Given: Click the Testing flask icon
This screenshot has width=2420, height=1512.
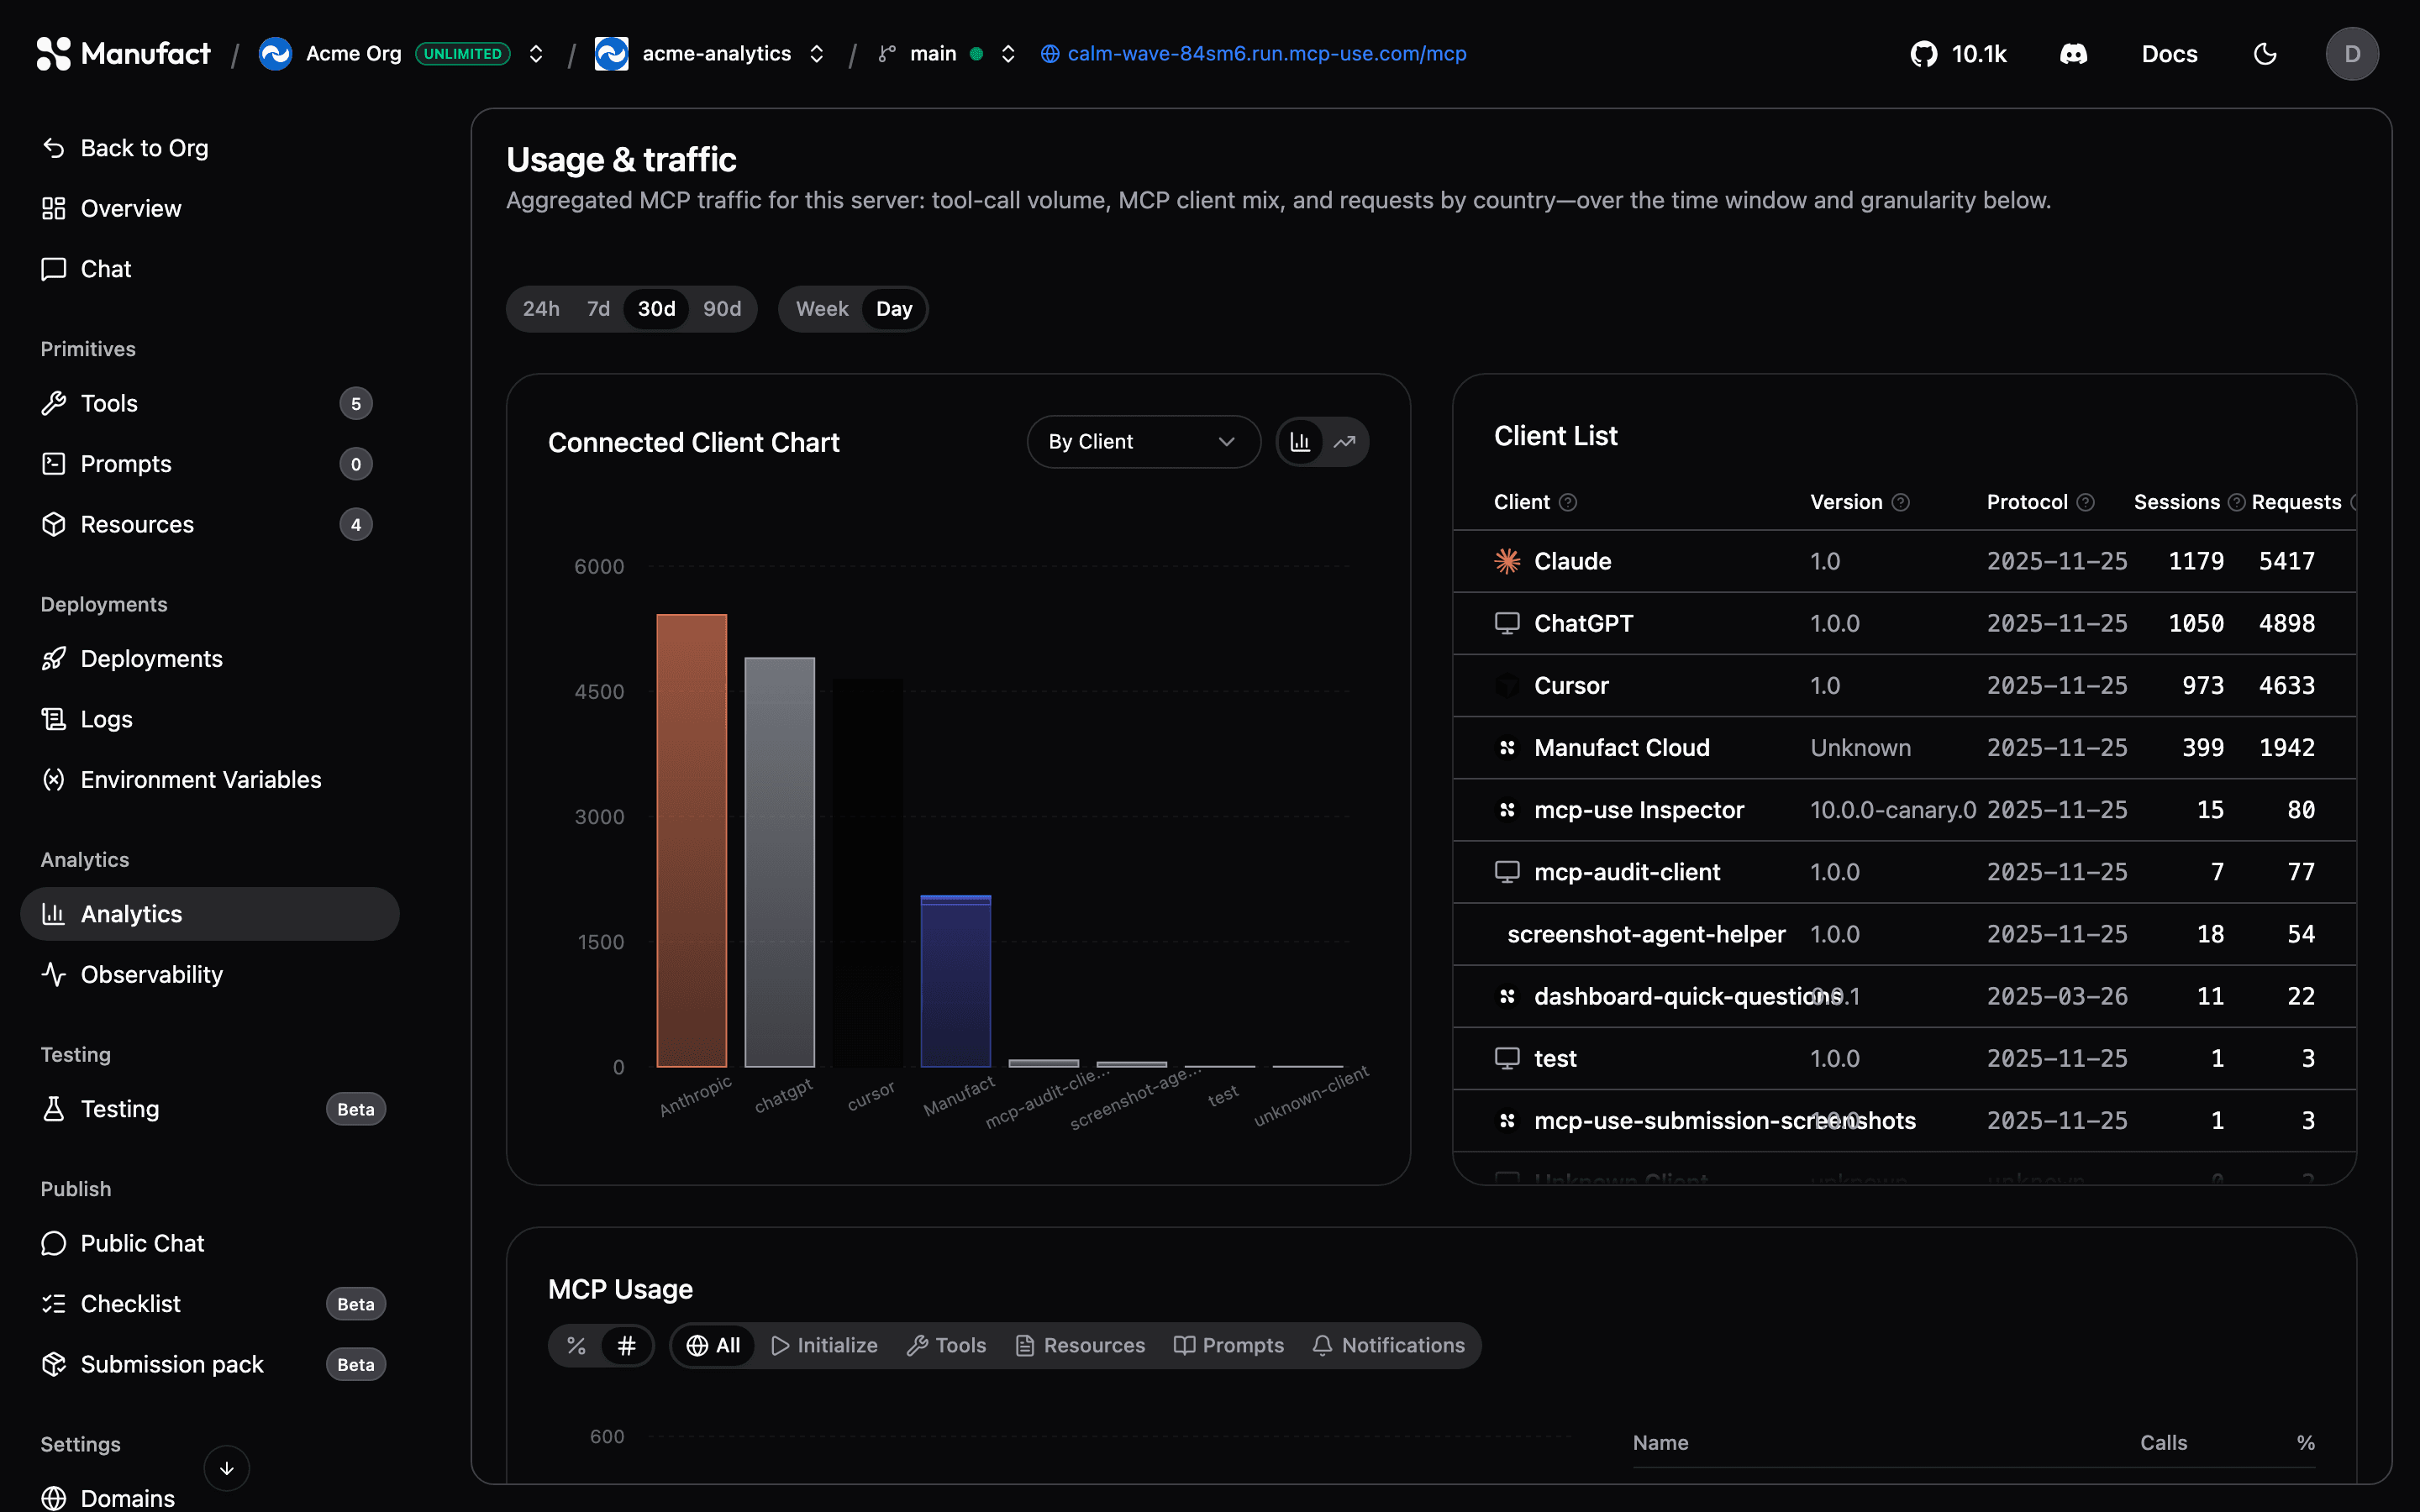Looking at the screenshot, I should pyautogui.click(x=53, y=1109).
